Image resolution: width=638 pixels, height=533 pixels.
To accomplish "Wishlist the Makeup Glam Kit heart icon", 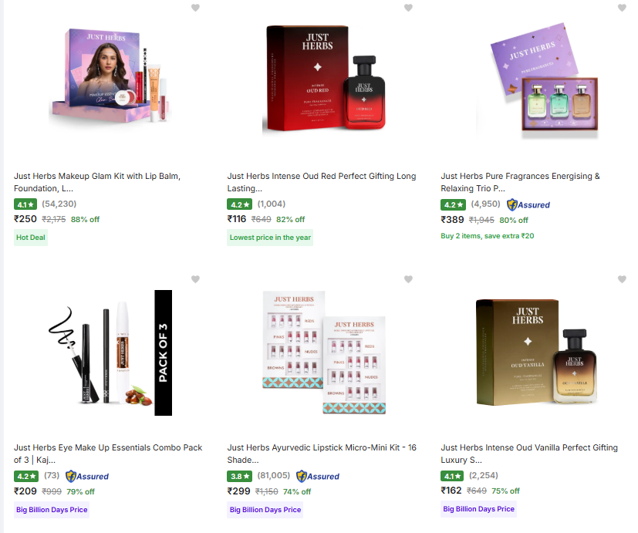I will coord(195,8).
